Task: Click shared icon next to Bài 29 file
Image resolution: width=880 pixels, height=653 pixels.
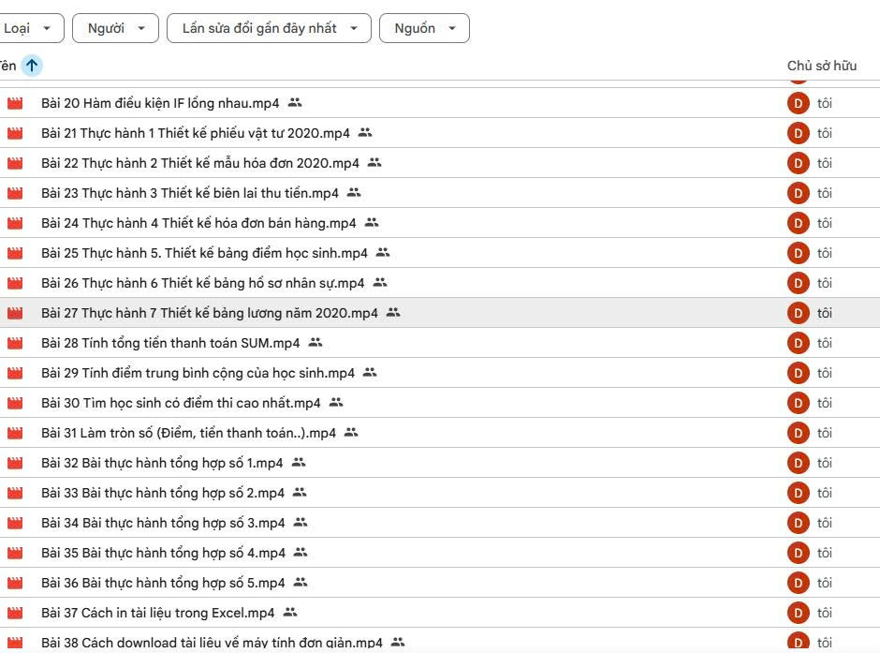Action: (370, 372)
